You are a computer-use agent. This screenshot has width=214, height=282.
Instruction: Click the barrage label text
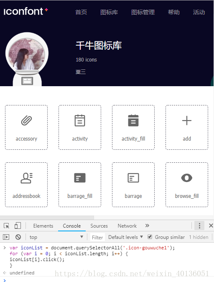point(133,196)
